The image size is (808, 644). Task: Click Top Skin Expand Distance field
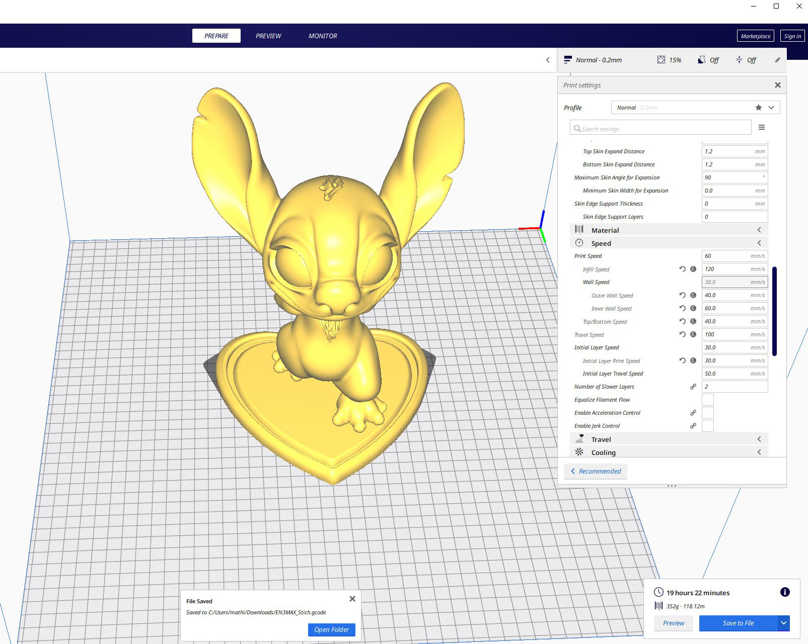pyautogui.click(x=734, y=151)
